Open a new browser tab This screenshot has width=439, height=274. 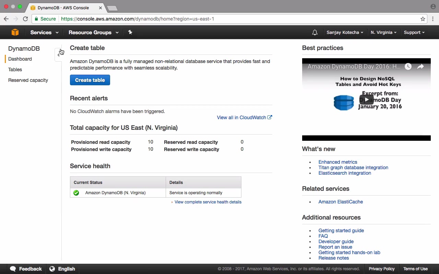tap(112, 8)
